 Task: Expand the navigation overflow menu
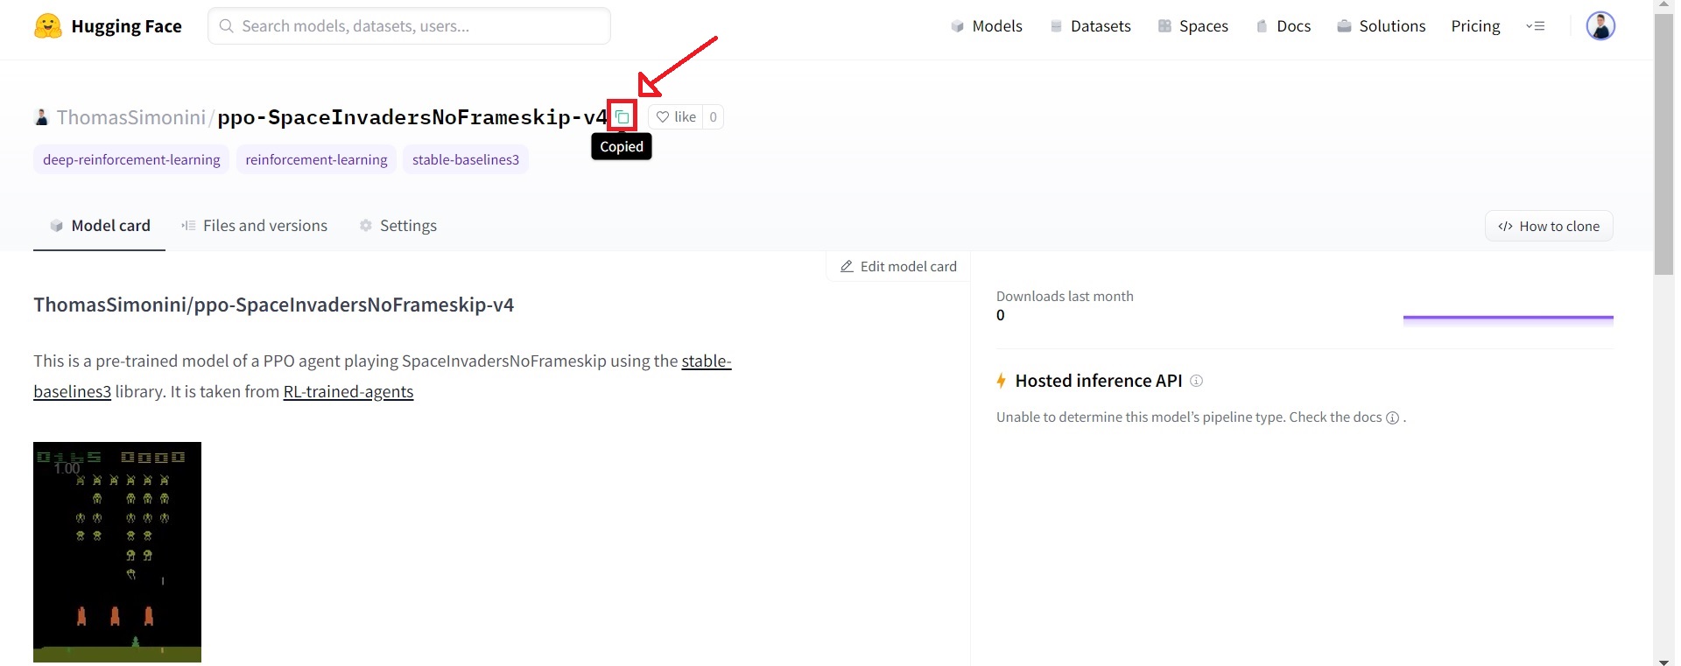1535,26
